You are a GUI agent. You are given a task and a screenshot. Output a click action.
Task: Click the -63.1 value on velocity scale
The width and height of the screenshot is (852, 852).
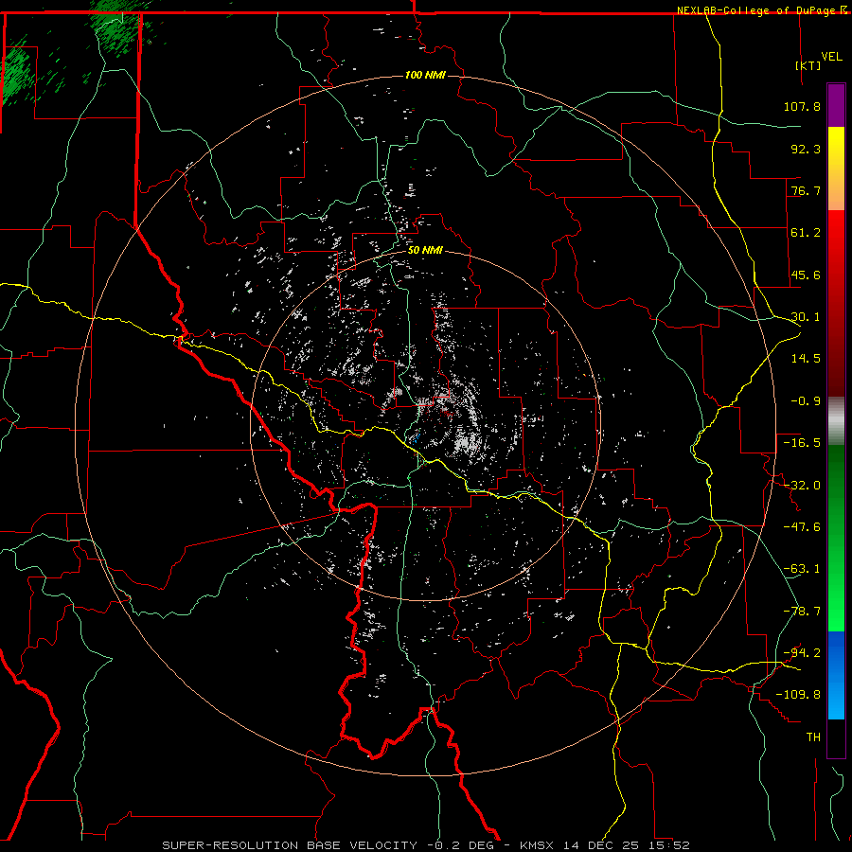802,569
